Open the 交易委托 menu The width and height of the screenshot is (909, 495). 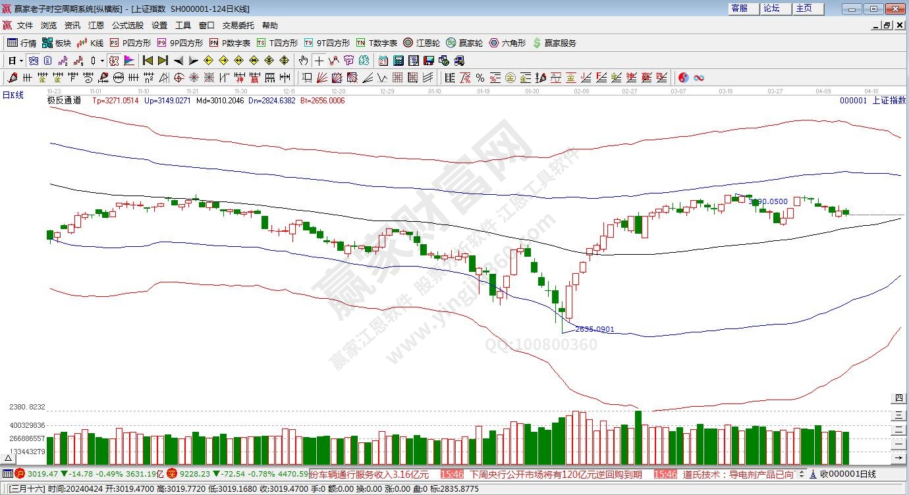tap(238, 26)
